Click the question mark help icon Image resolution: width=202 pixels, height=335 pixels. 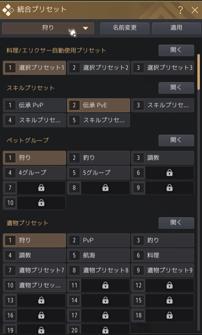[180, 10]
